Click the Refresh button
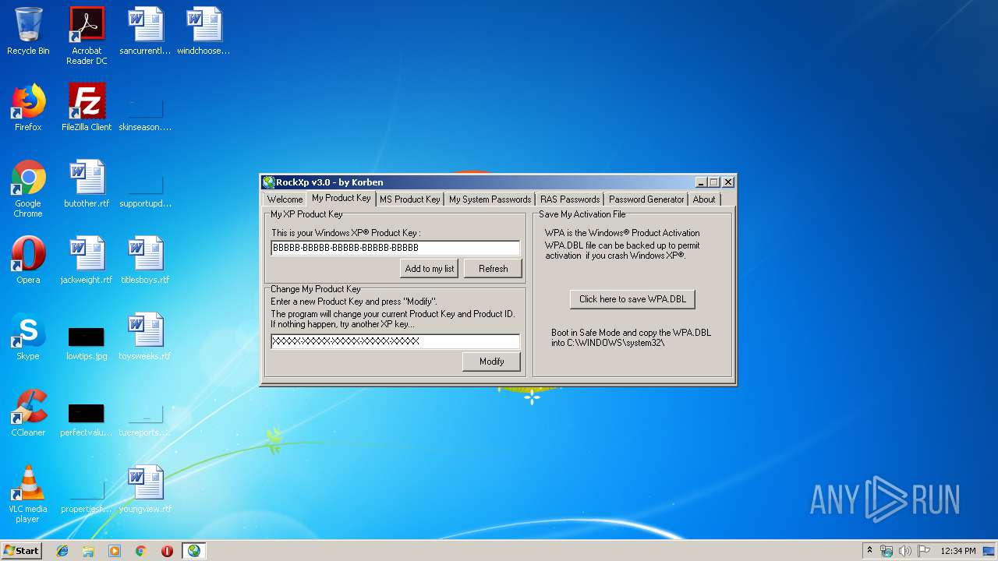Viewport: 998px width, 561px height. pos(494,268)
